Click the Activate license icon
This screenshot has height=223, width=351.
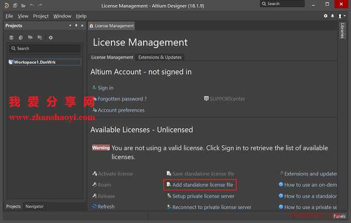94,173
